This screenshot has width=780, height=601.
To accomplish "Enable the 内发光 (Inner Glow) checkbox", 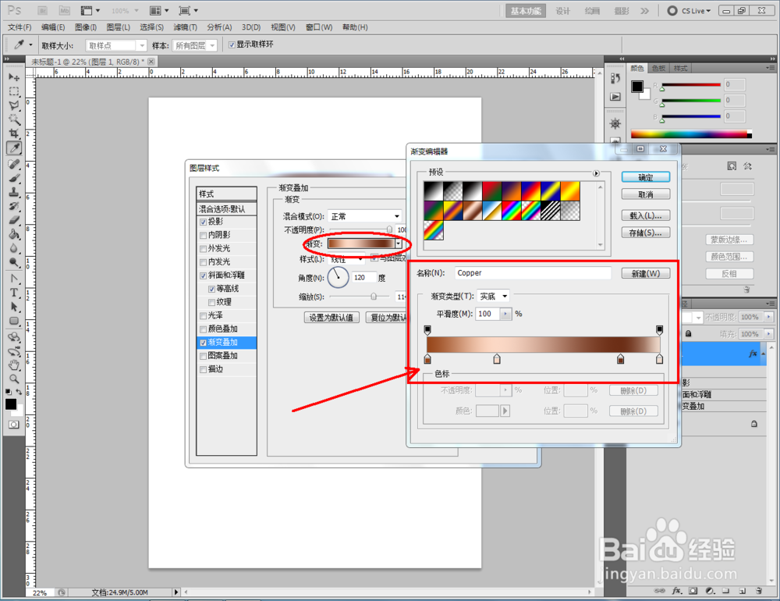I will click(x=203, y=262).
